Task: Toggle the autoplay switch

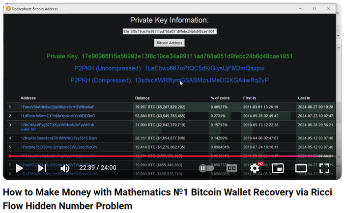Action: pyautogui.click(x=206, y=168)
